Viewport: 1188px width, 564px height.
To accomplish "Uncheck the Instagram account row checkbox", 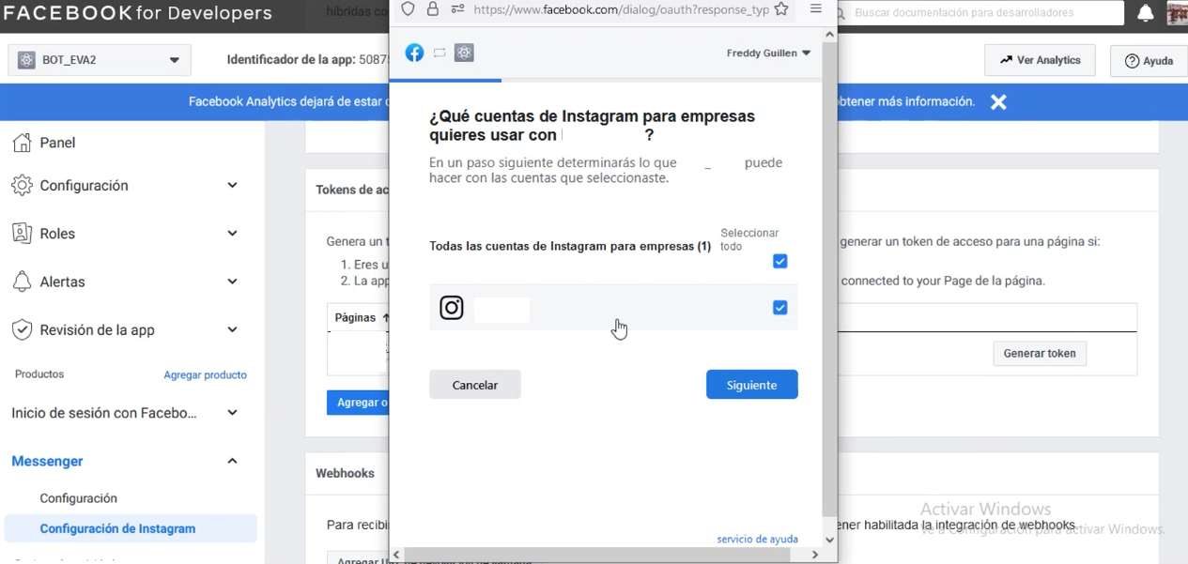I will [779, 308].
